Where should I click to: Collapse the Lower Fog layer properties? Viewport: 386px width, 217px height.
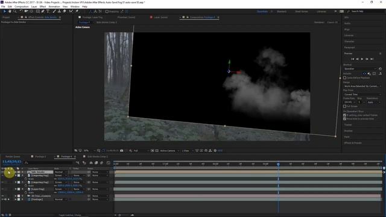coord(16,189)
